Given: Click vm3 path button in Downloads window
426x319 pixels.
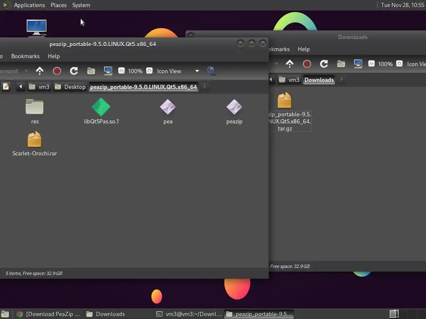Looking at the screenshot, I should pos(290,80).
